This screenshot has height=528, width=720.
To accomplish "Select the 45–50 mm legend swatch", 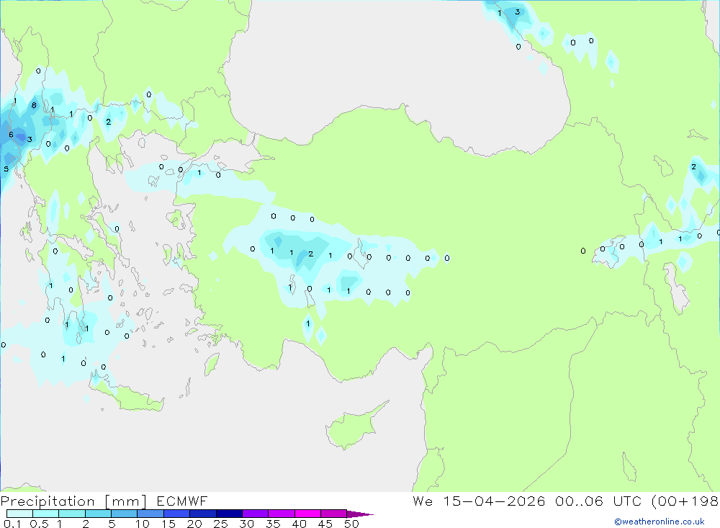I will click(333, 514).
